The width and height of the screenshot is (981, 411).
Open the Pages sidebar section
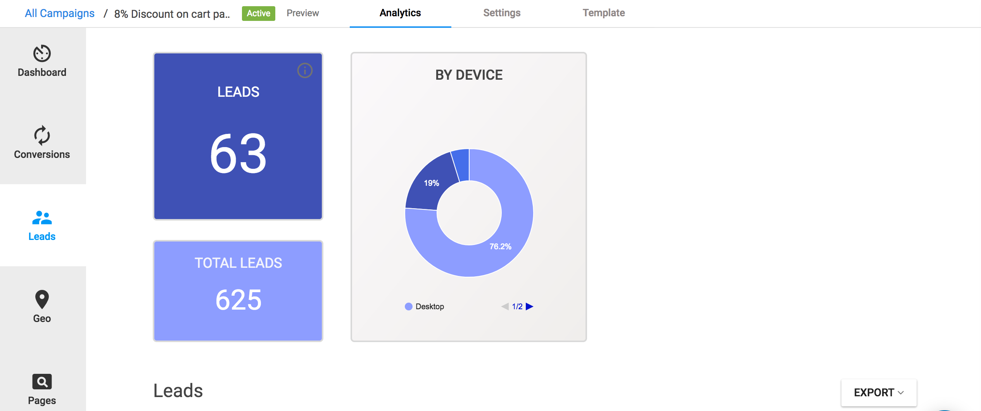point(42,389)
